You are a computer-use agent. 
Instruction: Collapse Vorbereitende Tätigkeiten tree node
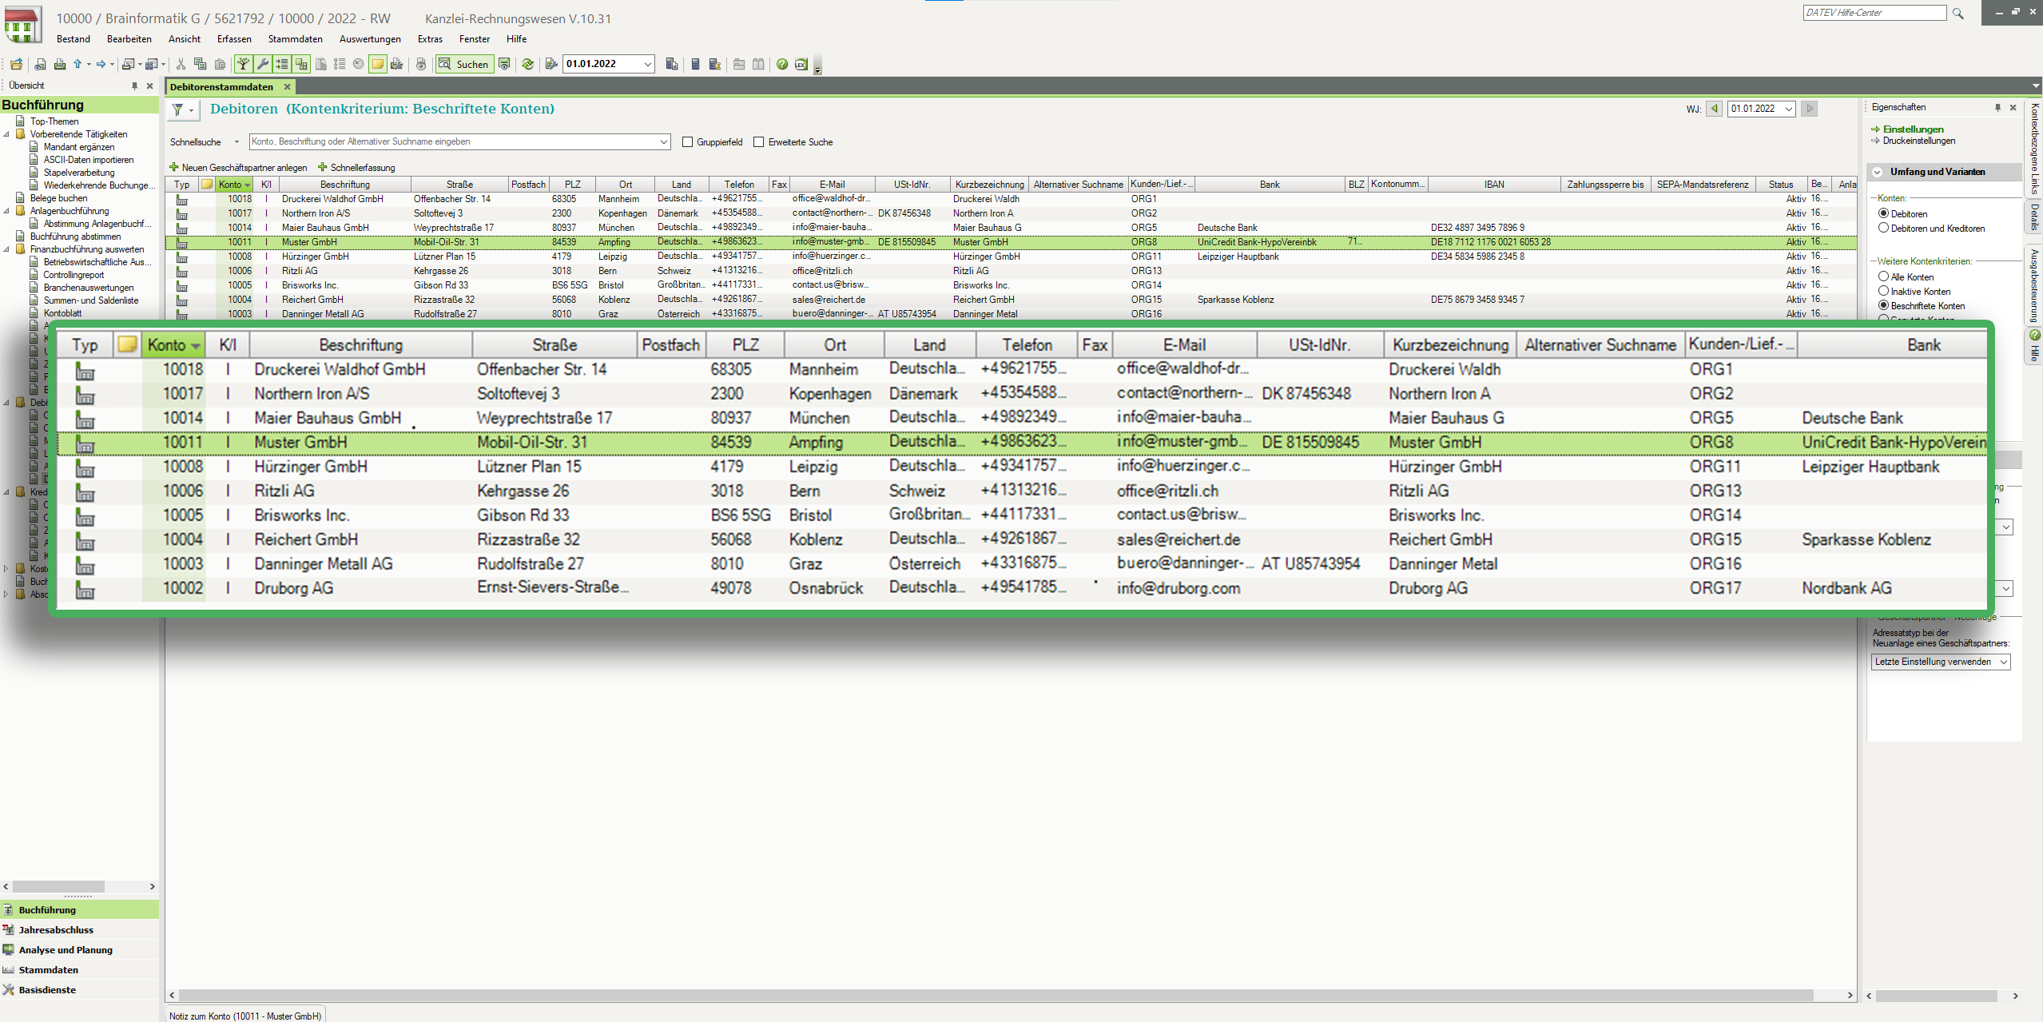click(7, 134)
